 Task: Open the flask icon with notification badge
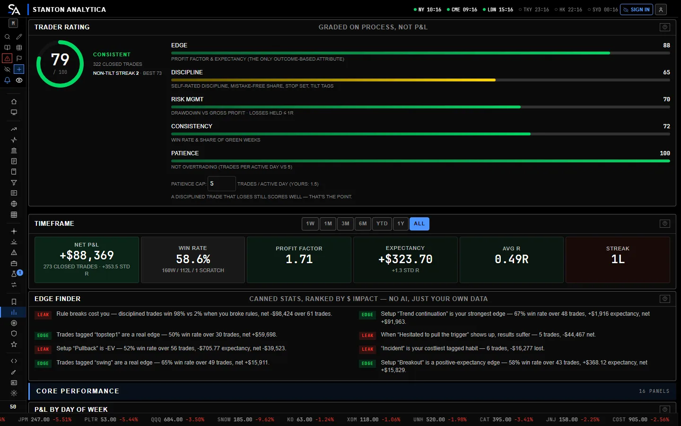click(x=14, y=274)
